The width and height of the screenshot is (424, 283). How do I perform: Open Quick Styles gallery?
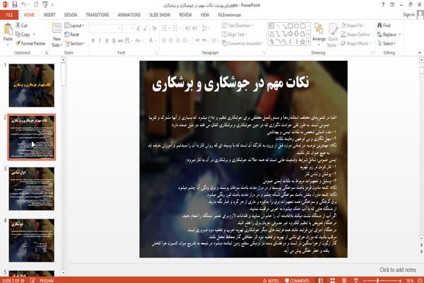coord(333,35)
